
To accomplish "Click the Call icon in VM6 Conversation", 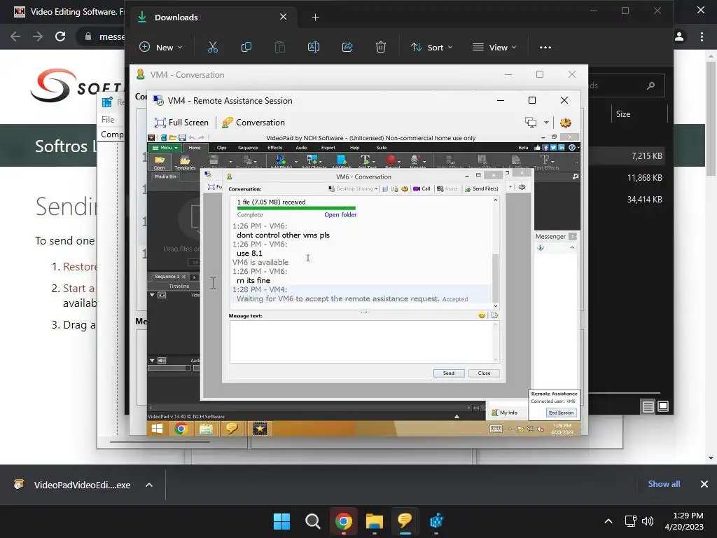I will pos(422,188).
